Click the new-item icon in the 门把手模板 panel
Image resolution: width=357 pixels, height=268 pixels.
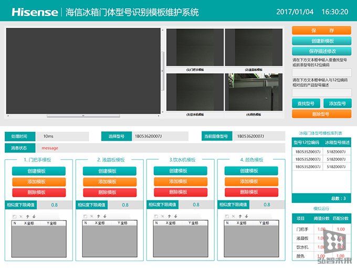coord(15,217)
